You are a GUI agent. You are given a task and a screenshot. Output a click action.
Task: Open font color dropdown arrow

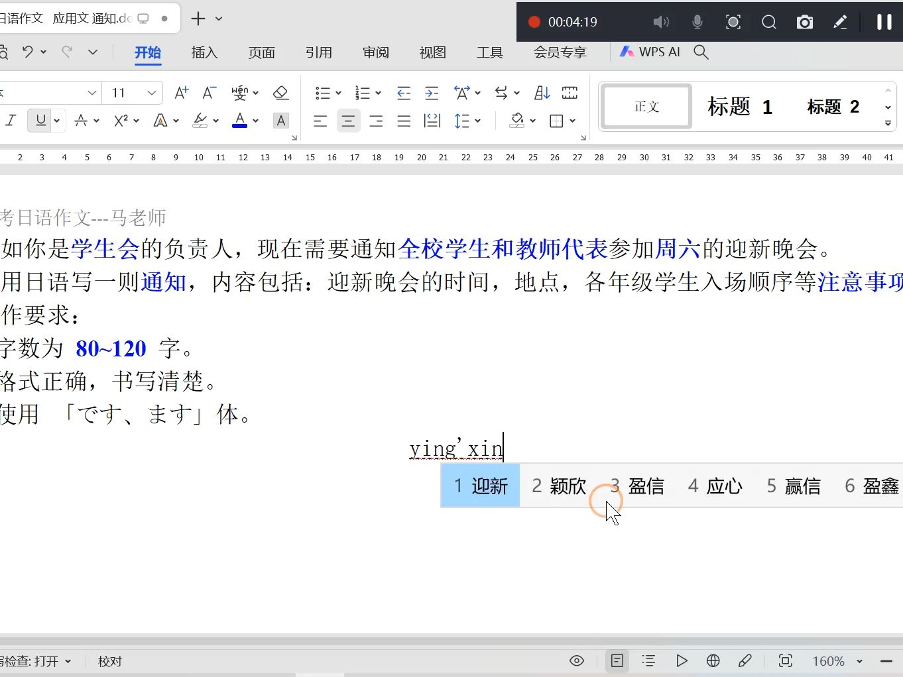coord(255,121)
